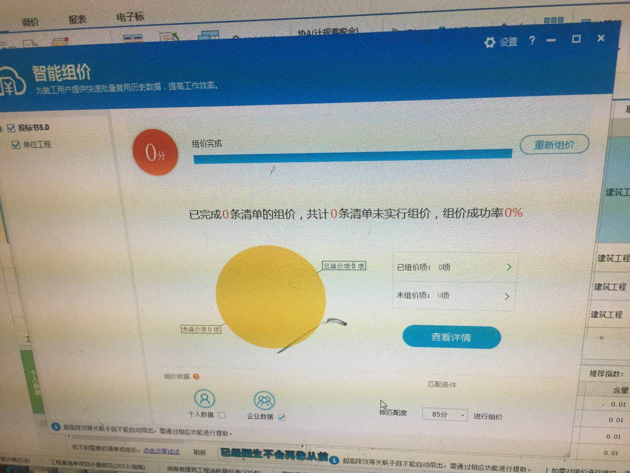
Task: Close the 智能组价 dialog
Action: pyautogui.click(x=601, y=38)
